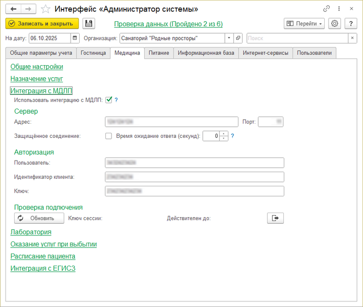Click the floppy disk save icon
The image size is (363, 307).
(89, 24)
